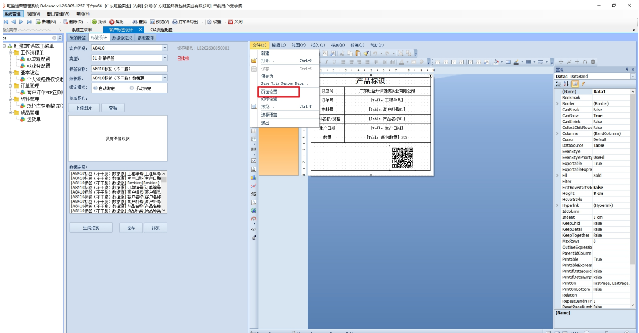The image size is (639, 333).
Task: Click the 保存 button below data fields
Action: pos(131,228)
